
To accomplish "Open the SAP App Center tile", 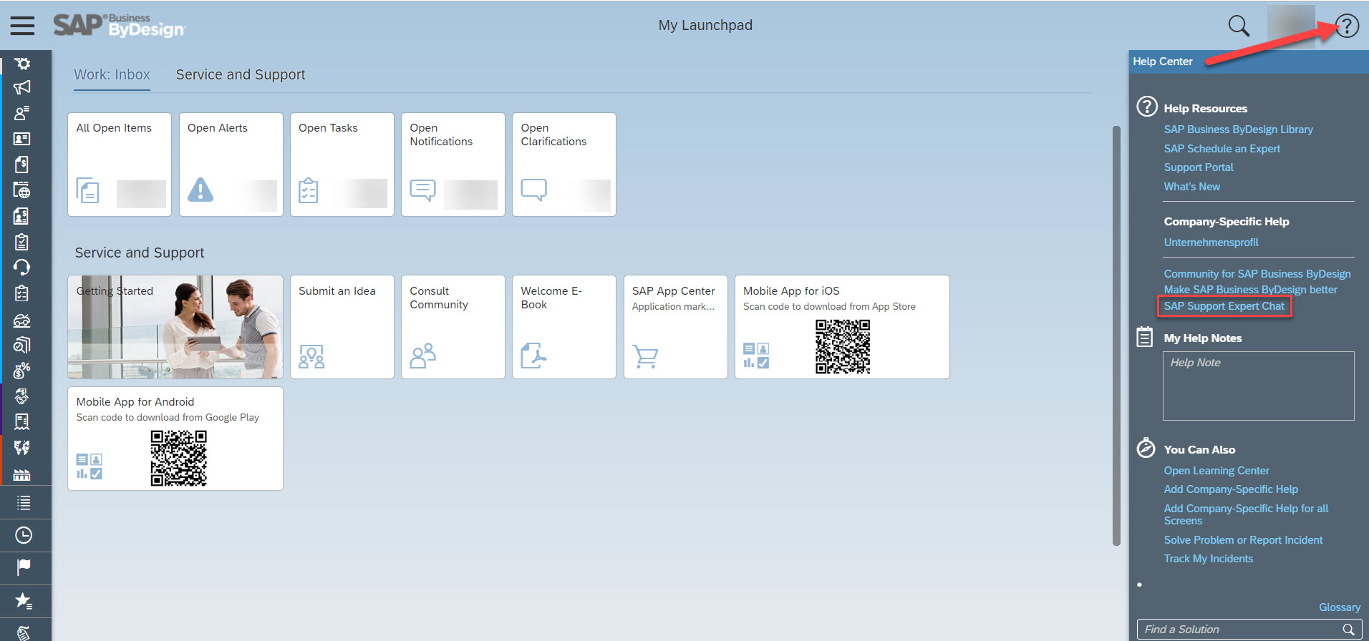I will [676, 327].
